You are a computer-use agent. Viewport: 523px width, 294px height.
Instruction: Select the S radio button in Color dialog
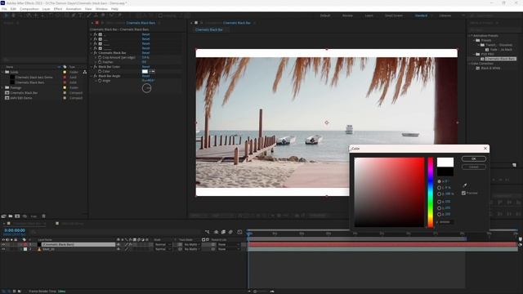(440, 188)
